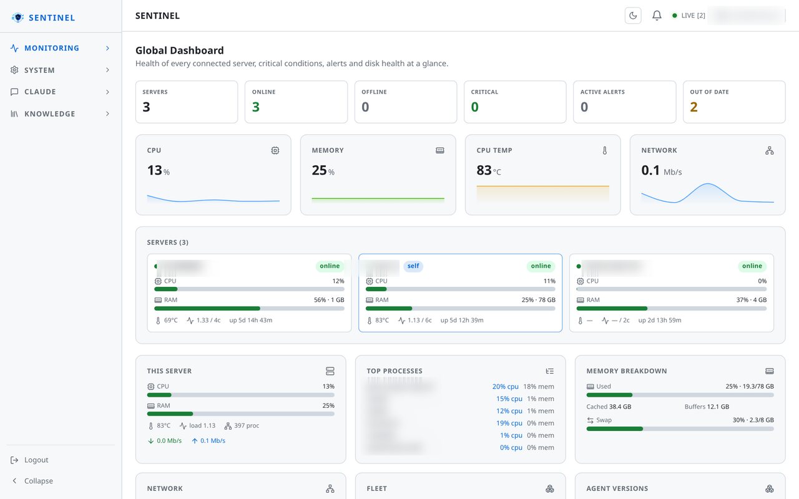Open the Monitoring section in sidebar
Viewport: 799px width, 499px height.
tap(61, 48)
